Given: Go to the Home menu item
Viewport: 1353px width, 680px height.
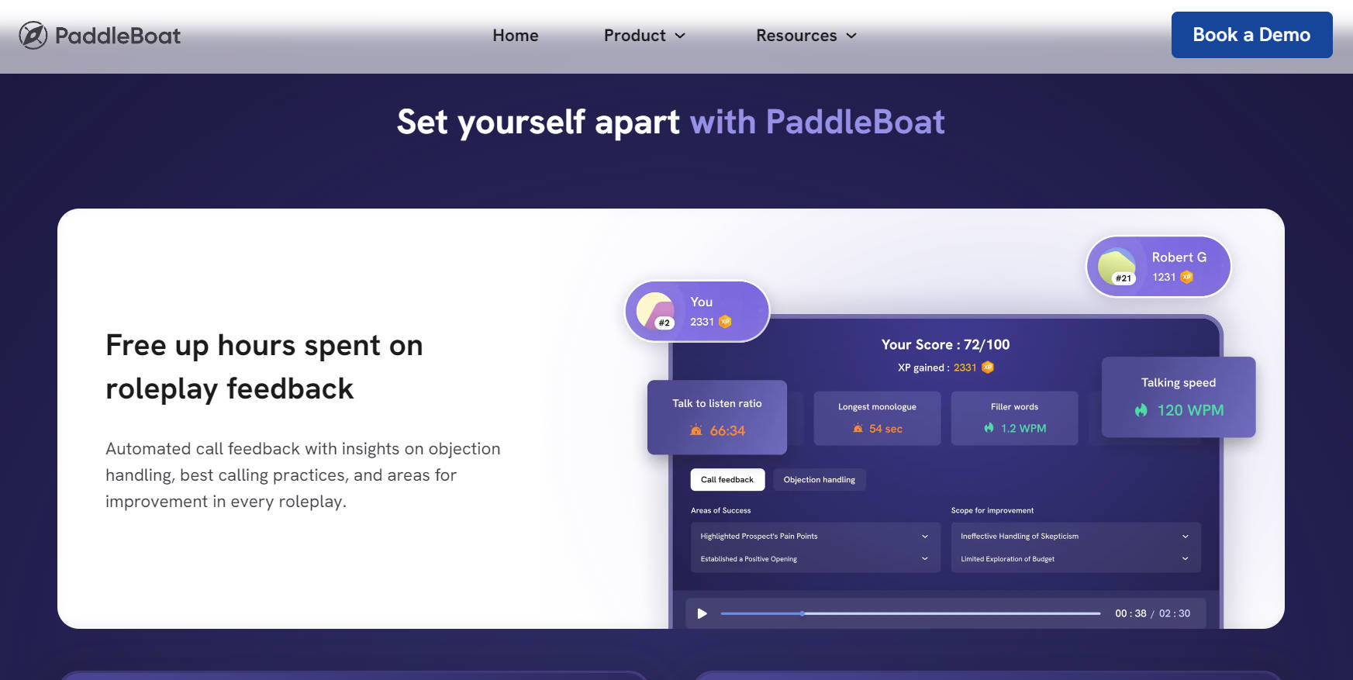Looking at the screenshot, I should pyautogui.click(x=516, y=36).
